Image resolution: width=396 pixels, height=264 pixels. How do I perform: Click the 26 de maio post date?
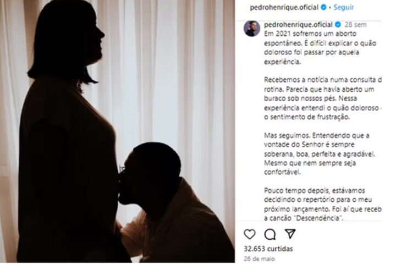click(x=260, y=258)
